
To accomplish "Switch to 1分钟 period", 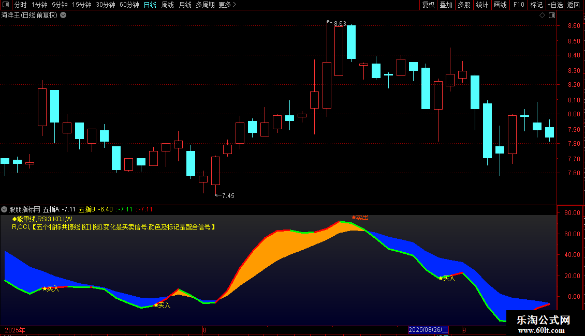I will 39,5.
